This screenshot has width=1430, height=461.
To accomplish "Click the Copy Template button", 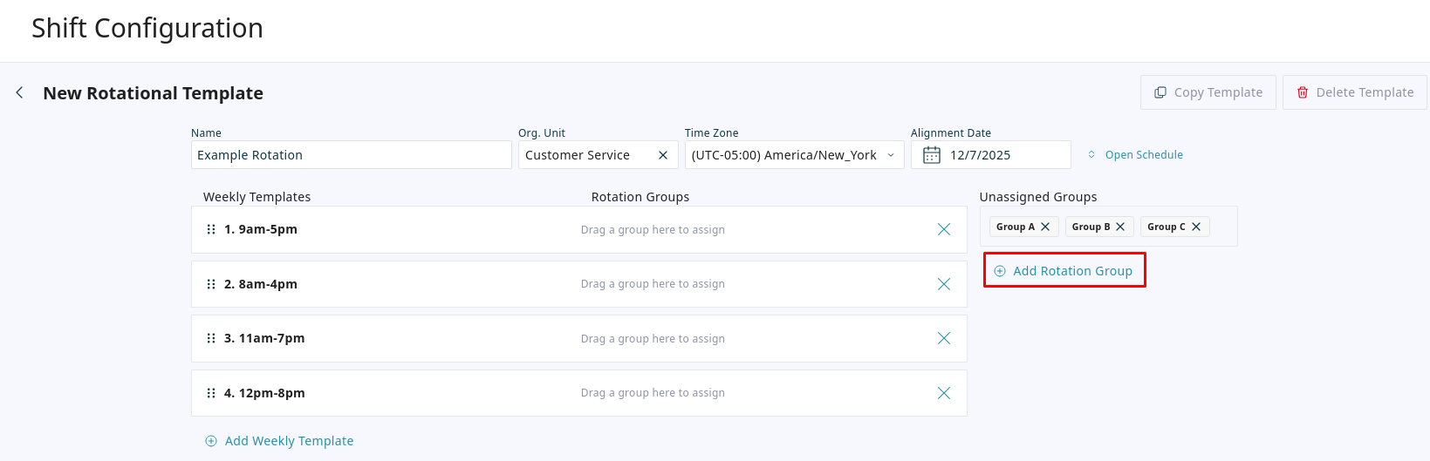I will click(1208, 92).
